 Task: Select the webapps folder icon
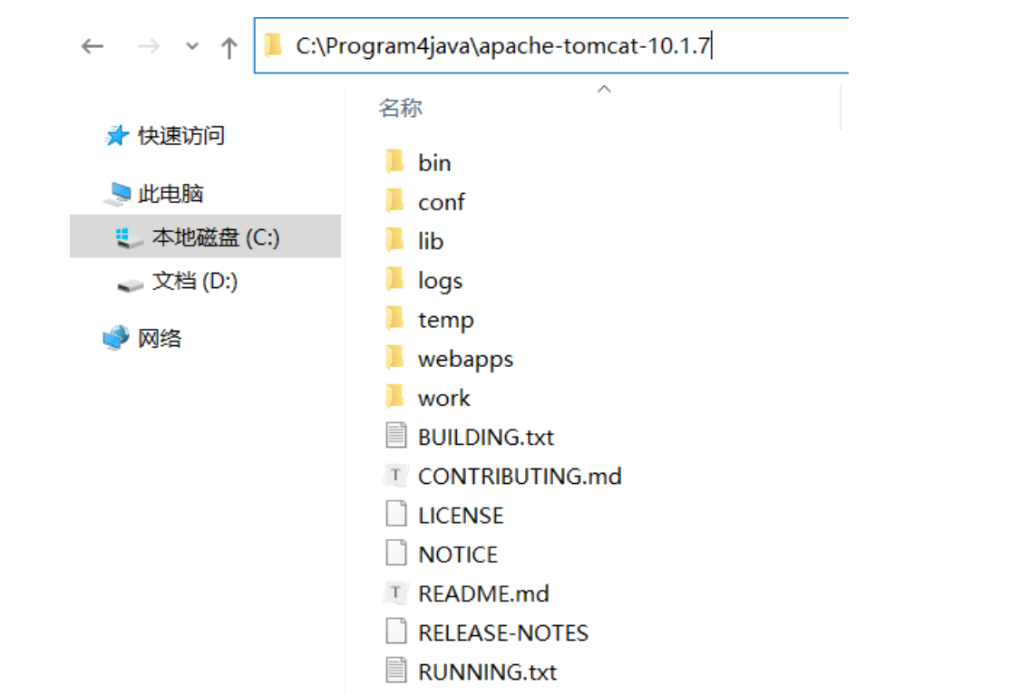[394, 357]
